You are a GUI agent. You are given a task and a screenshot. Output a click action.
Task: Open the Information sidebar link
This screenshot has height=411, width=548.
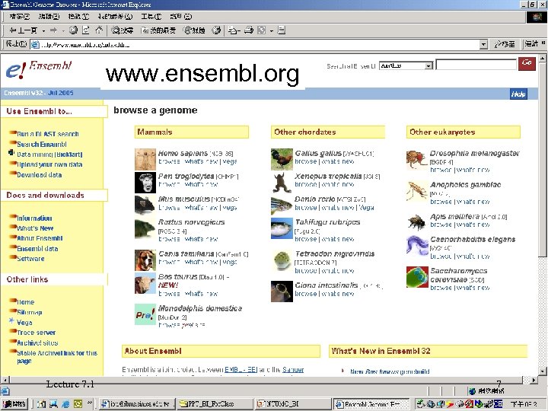34,218
